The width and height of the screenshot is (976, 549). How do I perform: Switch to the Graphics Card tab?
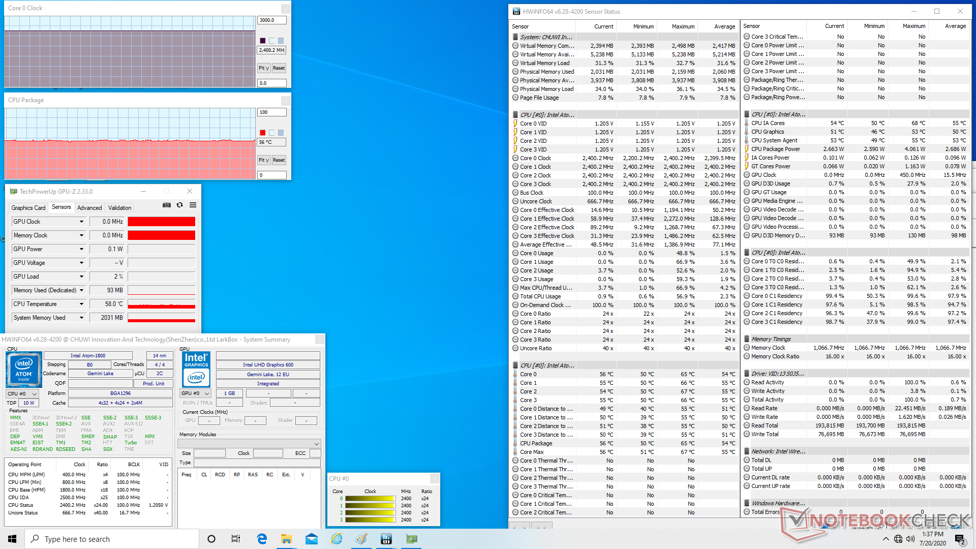[28, 208]
